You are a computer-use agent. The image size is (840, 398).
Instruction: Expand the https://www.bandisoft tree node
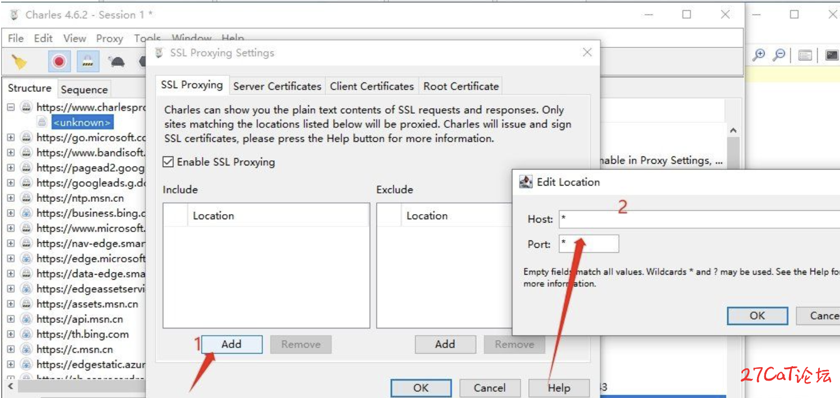[x=11, y=152]
